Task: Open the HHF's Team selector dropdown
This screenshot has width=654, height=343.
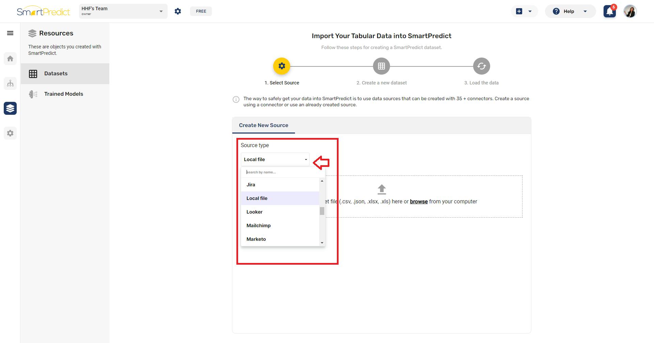Action: (123, 11)
